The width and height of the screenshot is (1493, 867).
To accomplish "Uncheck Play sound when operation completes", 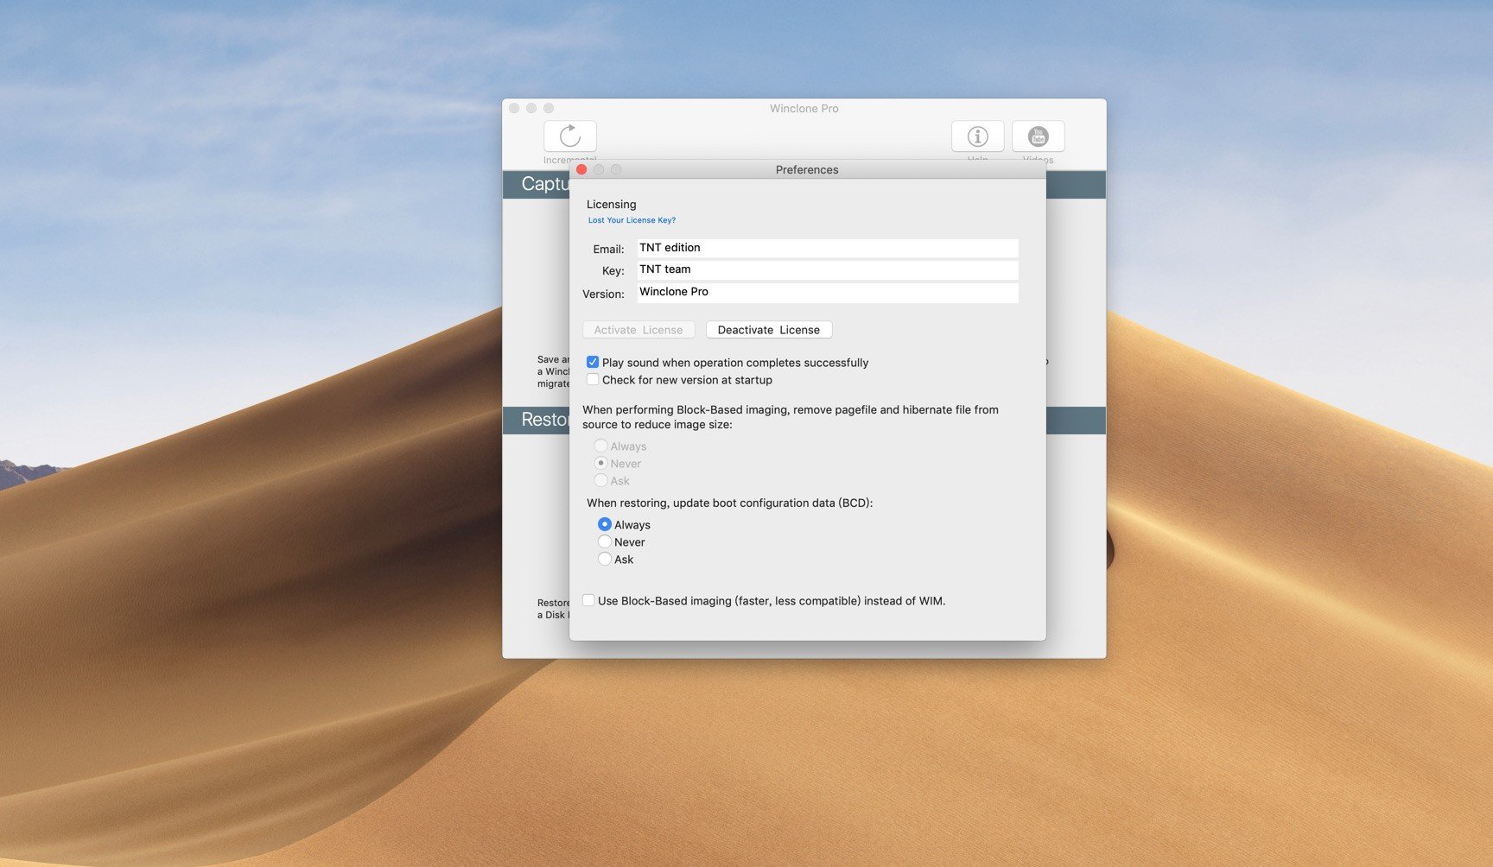I will (593, 363).
